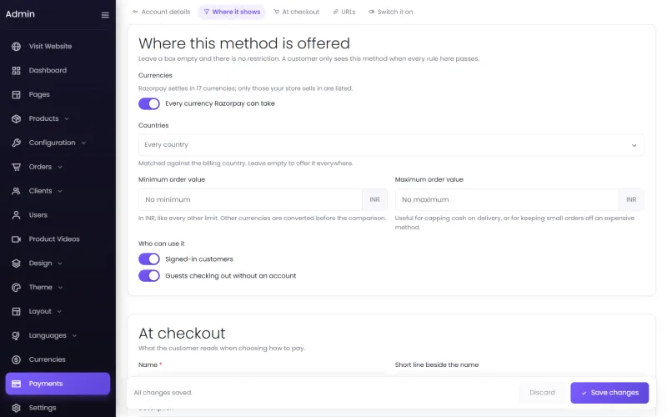Click the hamburger menu icon beside Admin
Screen dimensions: 667x417
point(105,15)
